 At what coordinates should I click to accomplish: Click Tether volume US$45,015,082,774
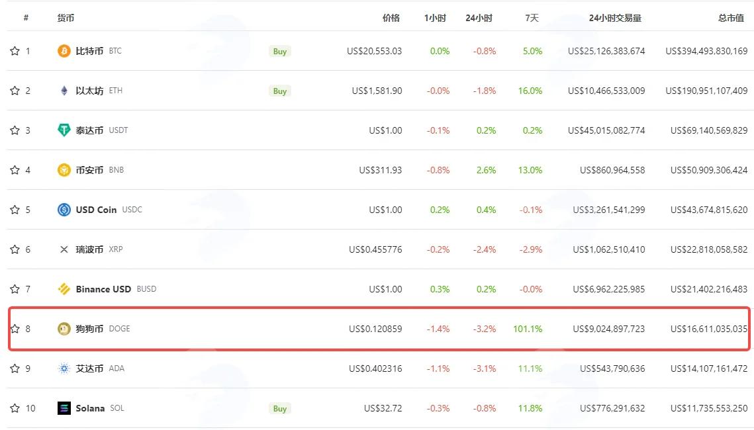(606, 130)
